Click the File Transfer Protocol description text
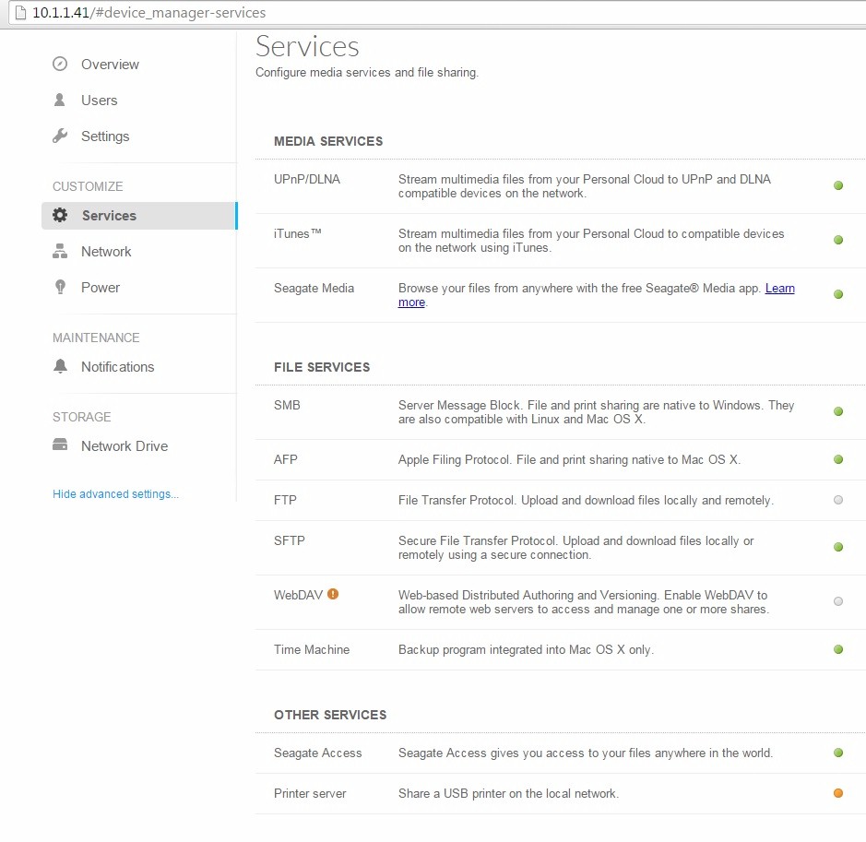866x842 pixels. [586, 500]
